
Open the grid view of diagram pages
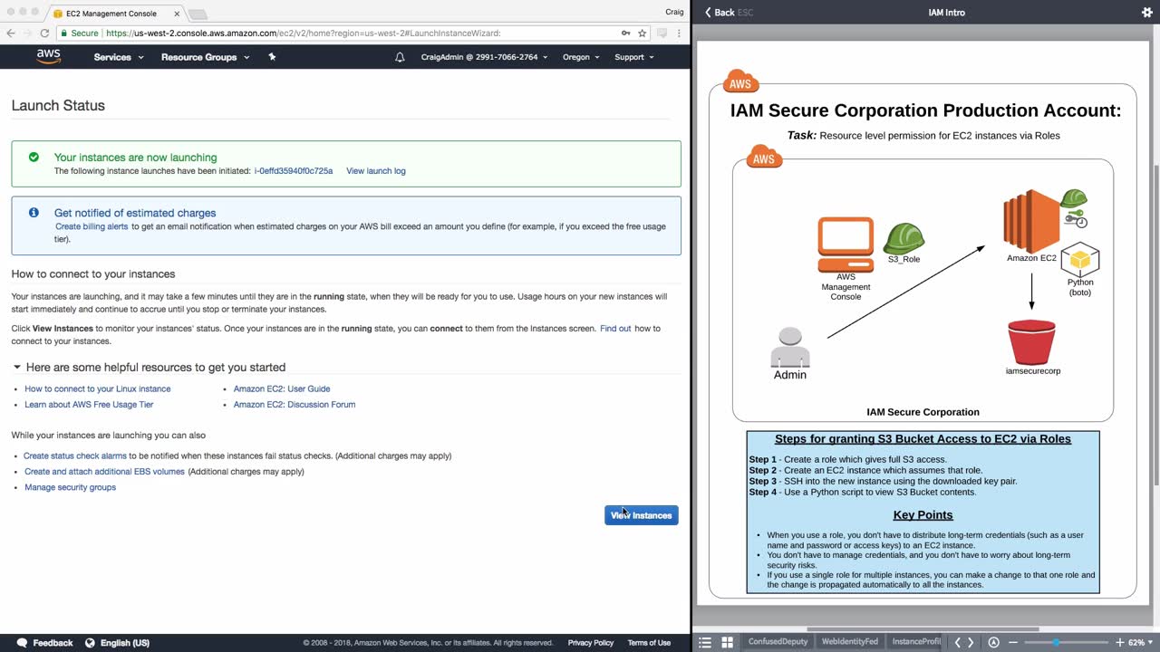tap(727, 642)
